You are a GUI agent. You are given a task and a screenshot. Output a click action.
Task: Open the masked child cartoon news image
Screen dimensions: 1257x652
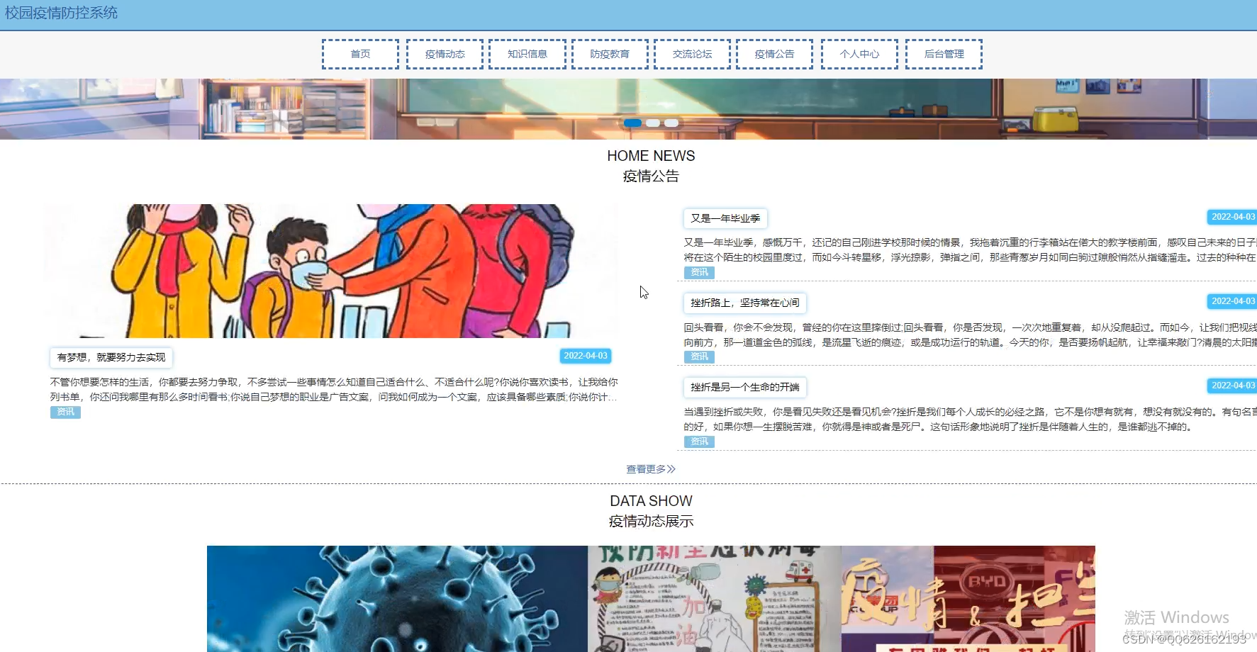[330, 271]
